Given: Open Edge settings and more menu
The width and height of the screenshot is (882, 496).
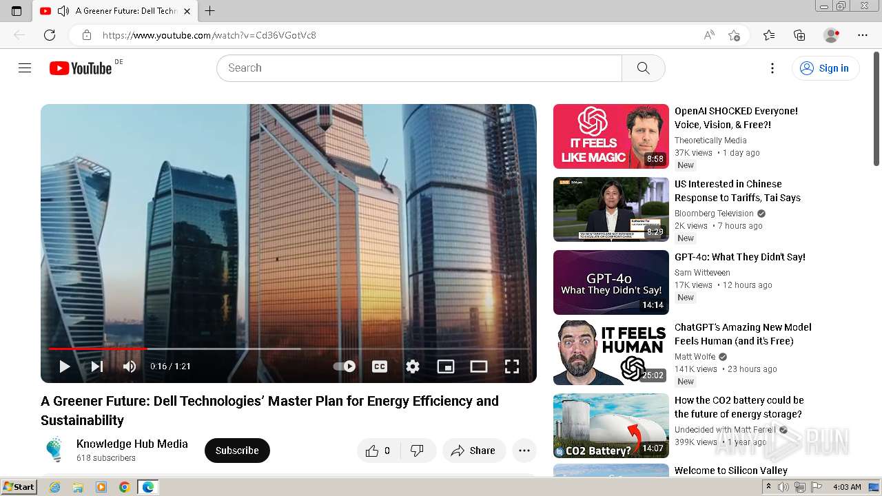Looking at the screenshot, I should (x=863, y=35).
